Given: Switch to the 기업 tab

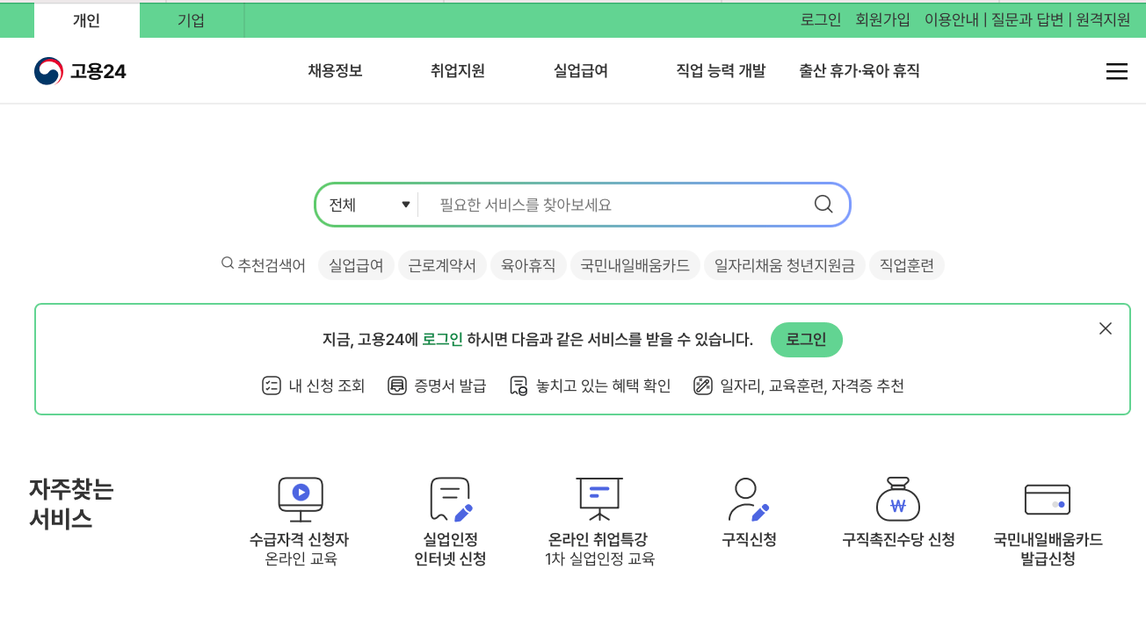Looking at the screenshot, I should point(192,20).
